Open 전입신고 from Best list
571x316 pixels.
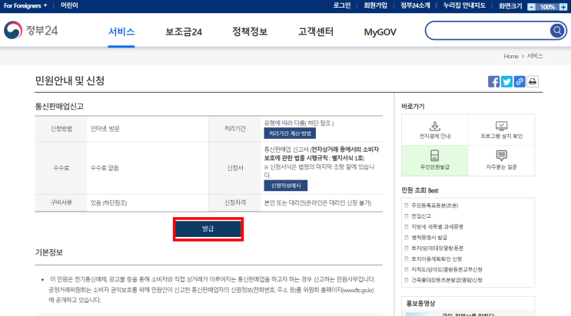(421, 216)
